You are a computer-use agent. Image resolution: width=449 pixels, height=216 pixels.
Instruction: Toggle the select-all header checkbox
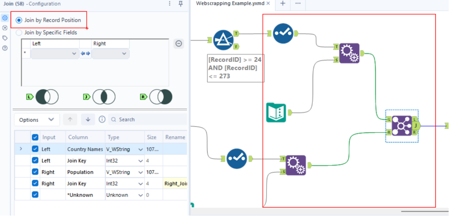35,137
